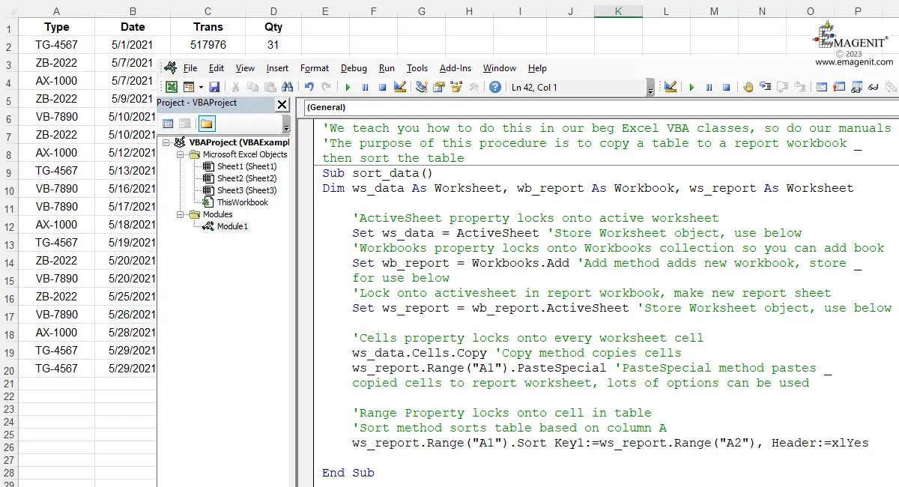The image size is (899, 487).
Task: Run Sub with the Standard toolbar play icon
Action: pos(348,87)
